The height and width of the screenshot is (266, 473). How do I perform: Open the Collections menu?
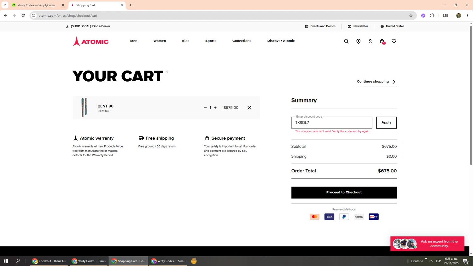pyautogui.click(x=242, y=41)
